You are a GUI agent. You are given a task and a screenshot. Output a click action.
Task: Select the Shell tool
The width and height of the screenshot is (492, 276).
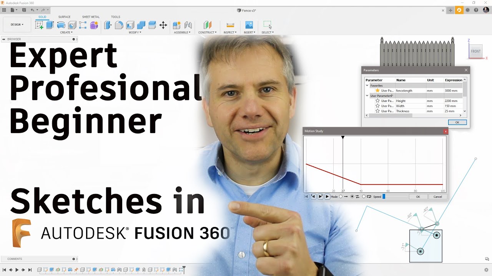(x=130, y=25)
